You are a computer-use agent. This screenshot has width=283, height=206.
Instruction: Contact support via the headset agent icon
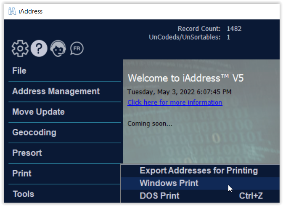pos(58,49)
